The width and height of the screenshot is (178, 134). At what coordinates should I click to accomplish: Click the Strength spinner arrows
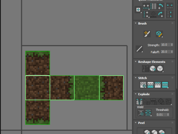(172, 45)
